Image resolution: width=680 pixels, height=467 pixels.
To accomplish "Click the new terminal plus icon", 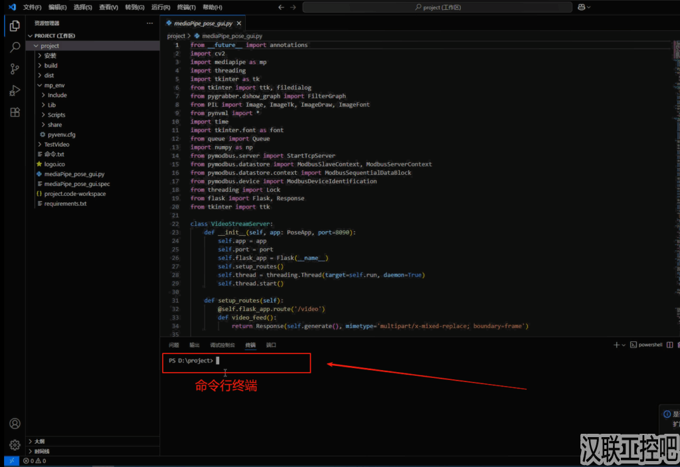I will [616, 345].
